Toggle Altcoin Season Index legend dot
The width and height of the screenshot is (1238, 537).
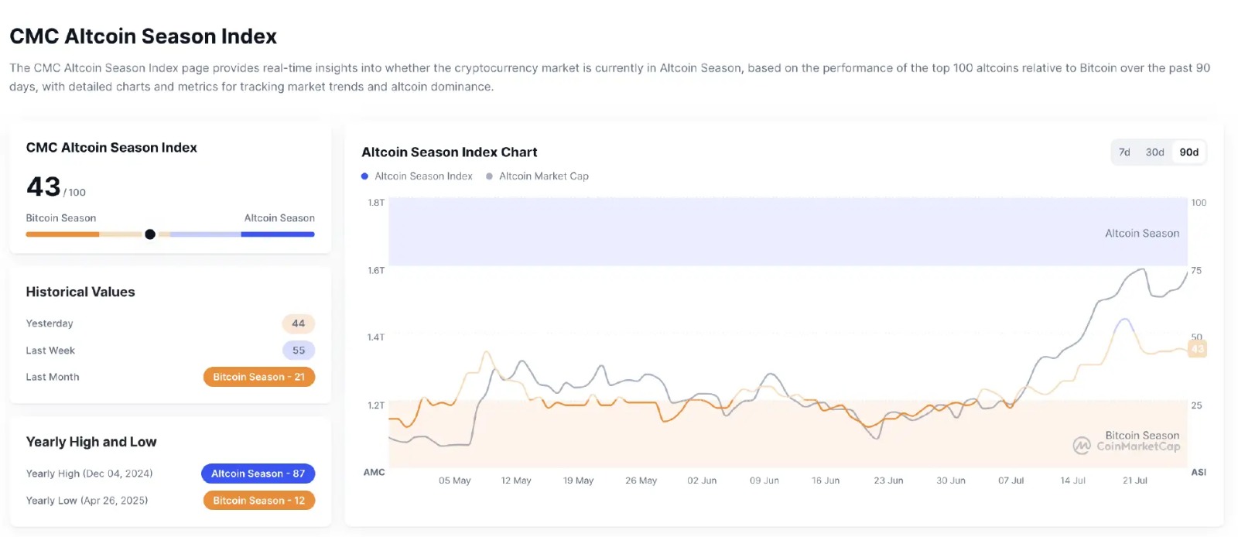[x=364, y=176]
